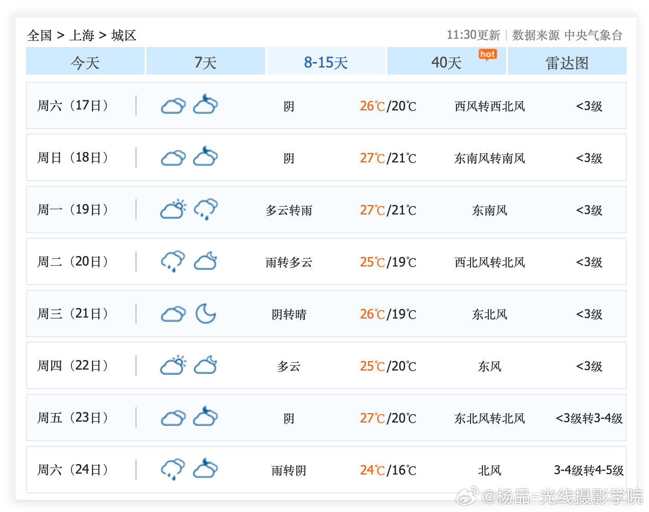Click the night overcast icon for 周五（23日）
649x512 pixels.
pyautogui.click(x=205, y=416)
